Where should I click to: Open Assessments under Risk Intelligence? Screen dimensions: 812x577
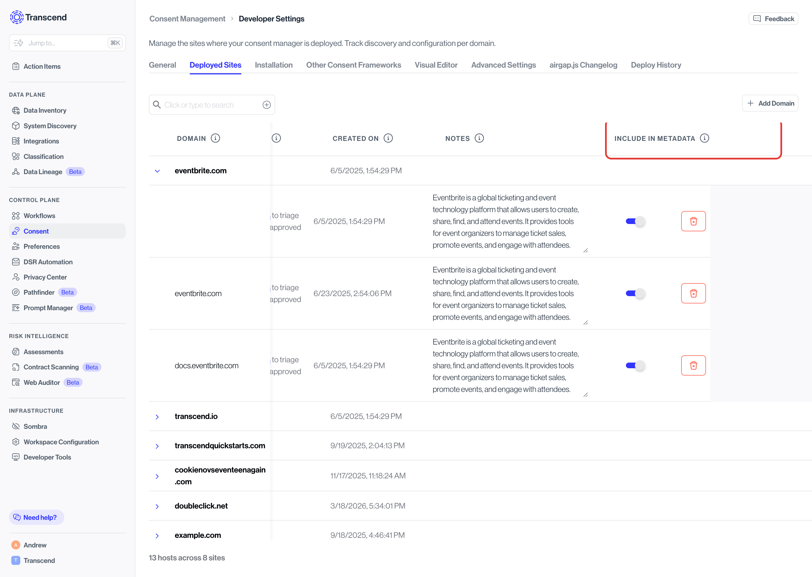pos(43,352)
